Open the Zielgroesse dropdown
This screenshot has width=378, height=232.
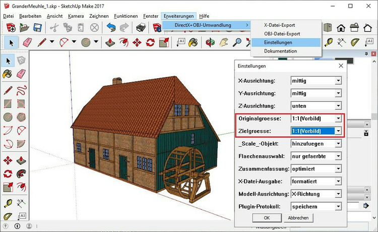(338, 131)
